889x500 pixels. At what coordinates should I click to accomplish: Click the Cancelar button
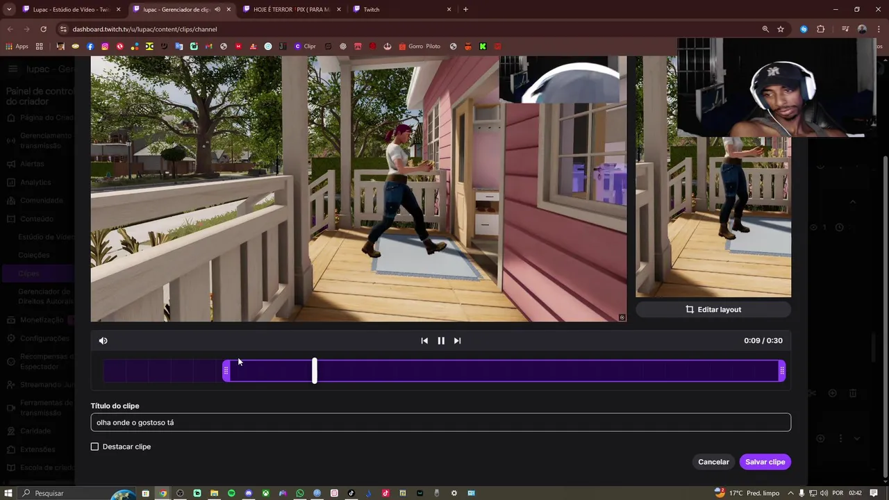click(x=713, y=462)
